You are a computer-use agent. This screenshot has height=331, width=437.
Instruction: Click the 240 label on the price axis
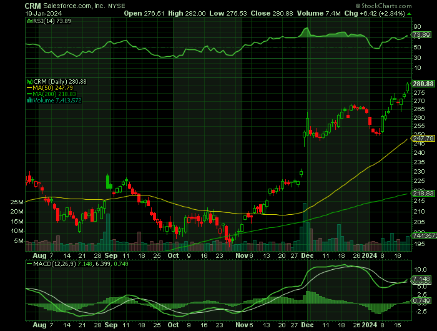point(419,153)
